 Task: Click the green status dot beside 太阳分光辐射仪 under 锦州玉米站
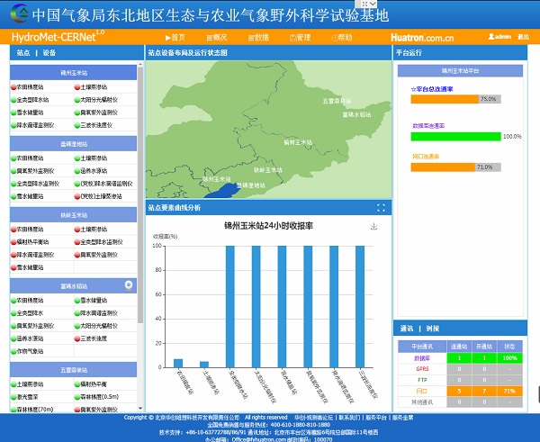77,99
